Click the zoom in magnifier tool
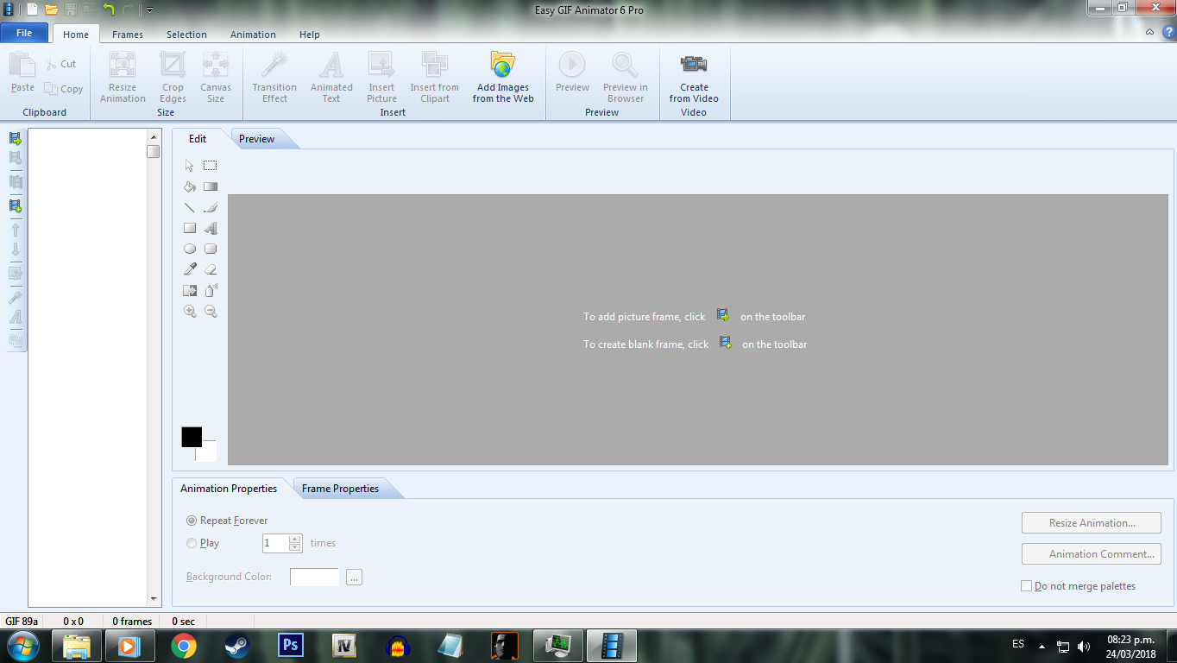Screen dimensions: 1177x663 click(x=190, y=312)
